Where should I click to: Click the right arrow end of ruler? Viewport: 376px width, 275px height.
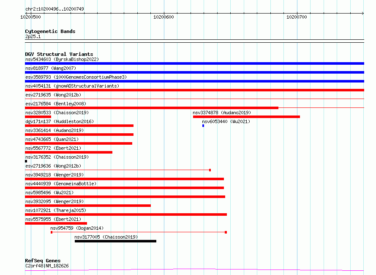tap(362, 14)
